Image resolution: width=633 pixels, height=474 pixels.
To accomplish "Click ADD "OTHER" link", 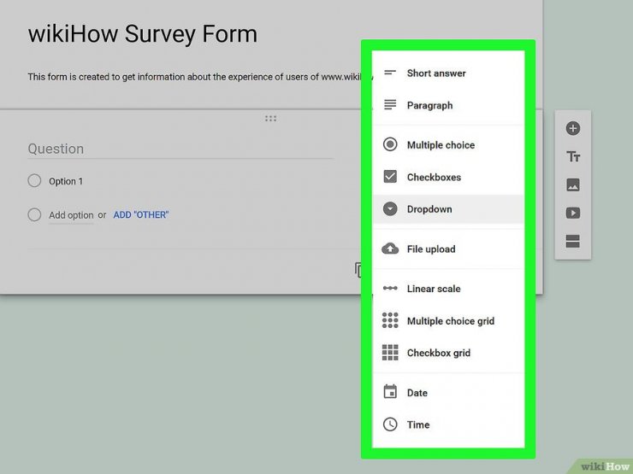I will 141,215.
